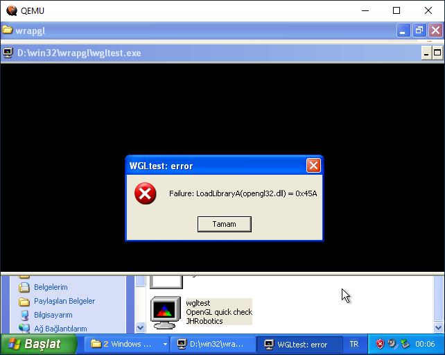
Task: Open Ağ Bağlantılarım link
Action: (60, 329)
